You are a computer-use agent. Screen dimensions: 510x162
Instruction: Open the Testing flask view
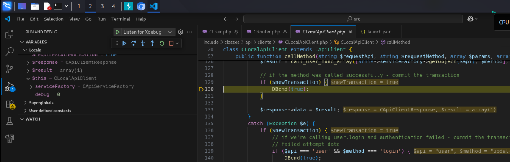click(x=9, y=121)
